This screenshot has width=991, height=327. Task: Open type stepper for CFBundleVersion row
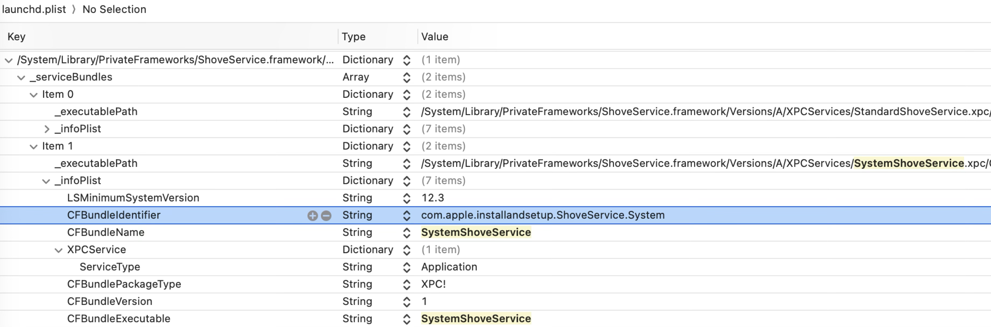407,302
